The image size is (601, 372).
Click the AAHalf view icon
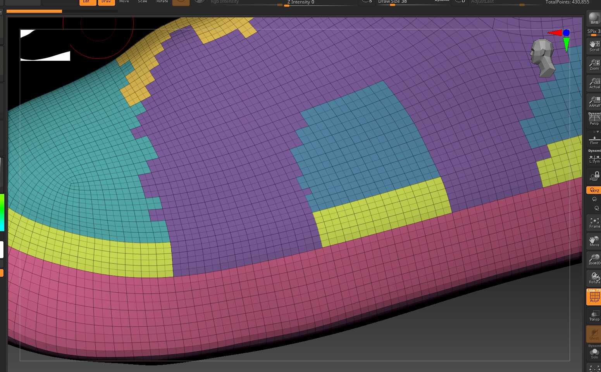tap(594, 101)
